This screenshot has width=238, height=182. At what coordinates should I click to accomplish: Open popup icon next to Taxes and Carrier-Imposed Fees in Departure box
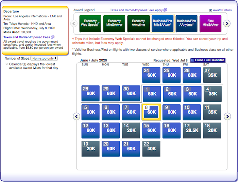click(52, 37)
